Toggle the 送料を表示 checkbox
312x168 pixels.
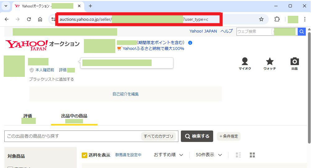point(85,155)
